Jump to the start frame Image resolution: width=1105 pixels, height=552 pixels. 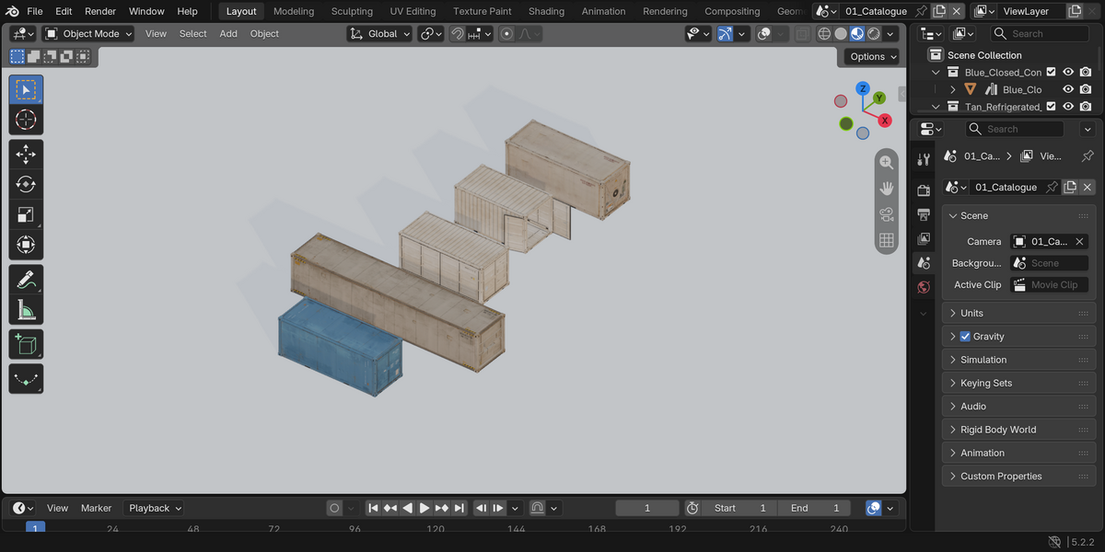373,508
